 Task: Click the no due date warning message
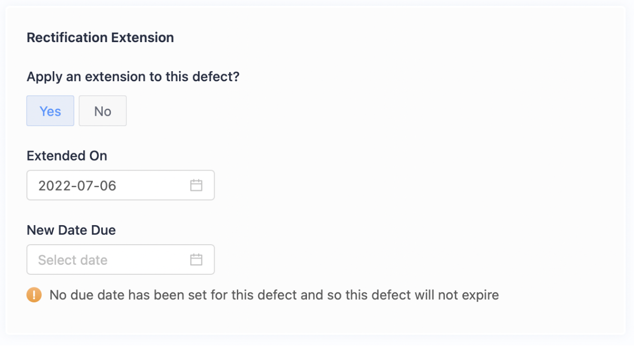274,295
